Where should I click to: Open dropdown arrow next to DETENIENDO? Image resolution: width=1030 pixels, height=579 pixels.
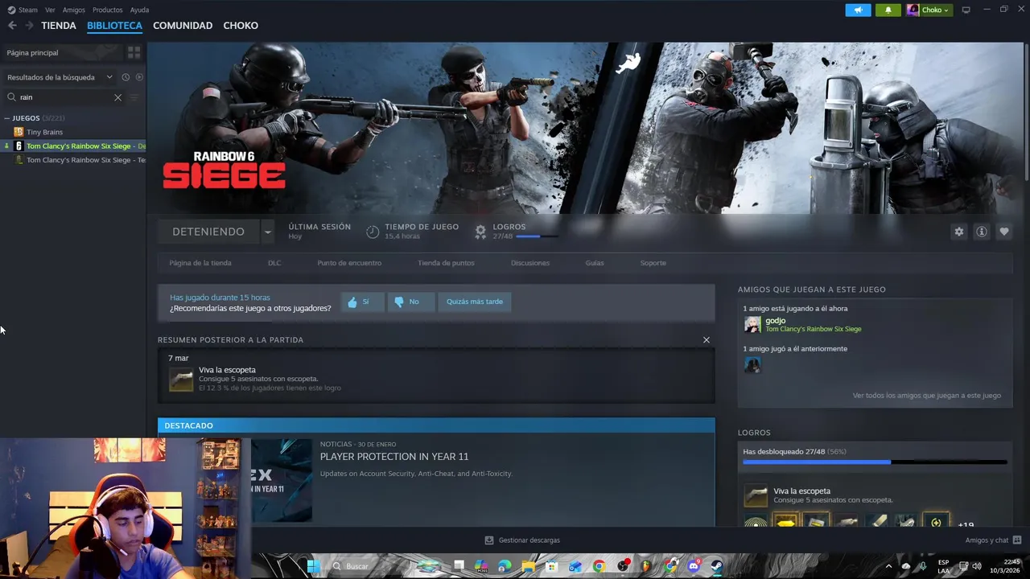click(267, 232)
